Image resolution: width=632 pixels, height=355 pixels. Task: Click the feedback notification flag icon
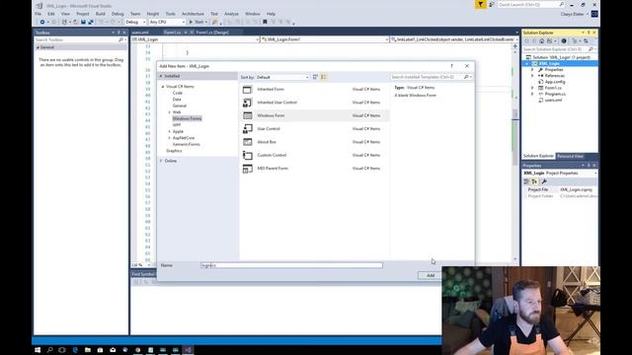coord(481,4)
